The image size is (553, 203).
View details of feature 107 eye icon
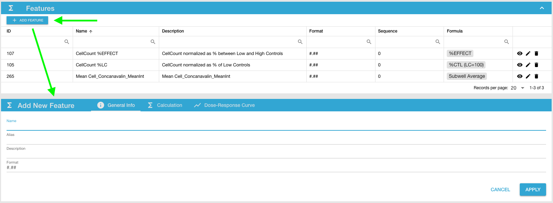[x=519, y=54]
